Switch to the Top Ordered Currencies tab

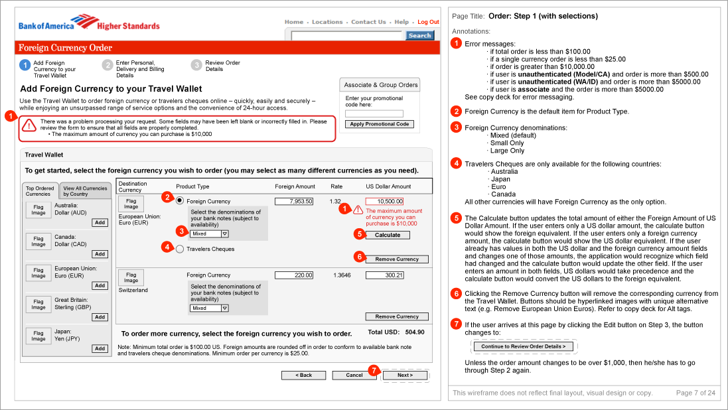click(40, 191)
